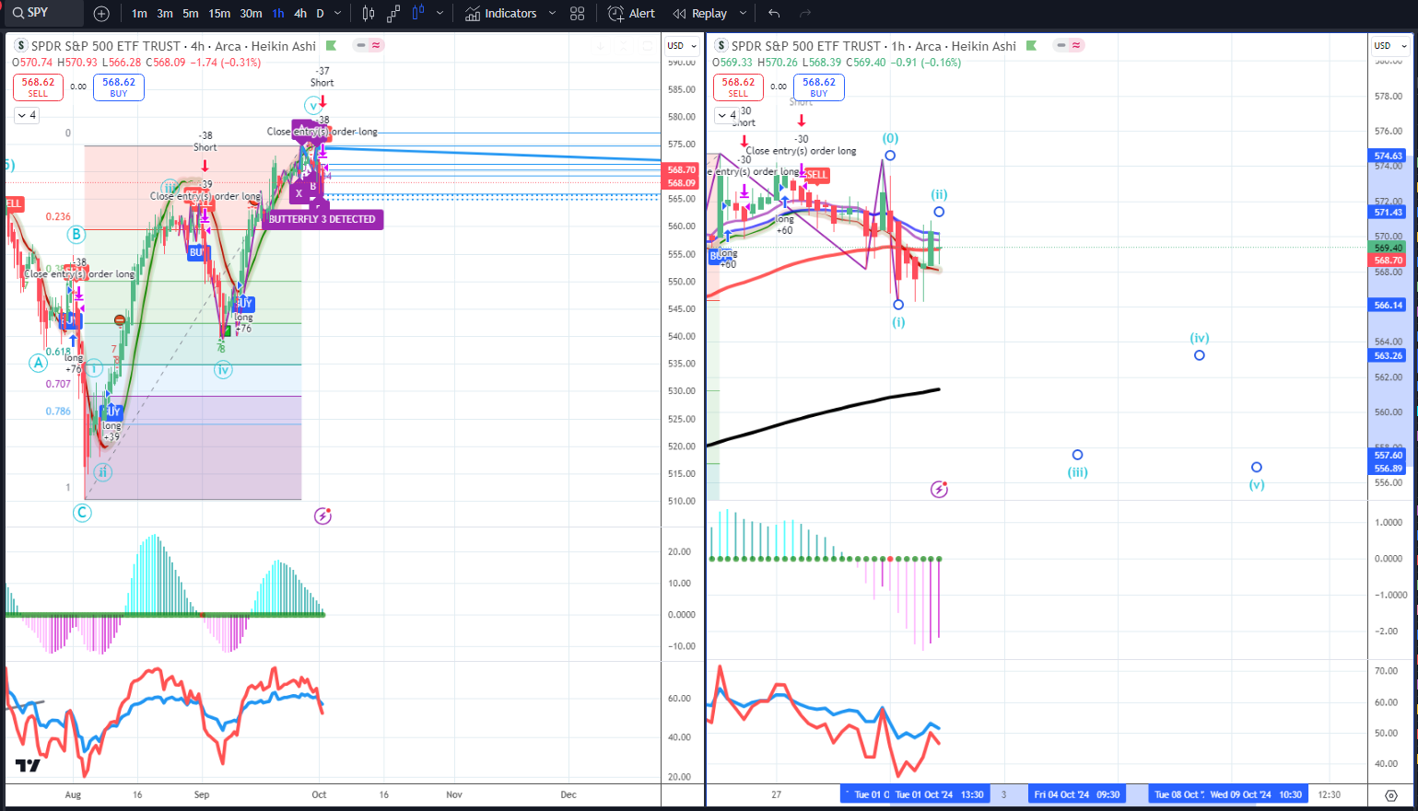Click the green market-open flag on 4h chart
Screen dimensions: 1418x811
pyautogui.click(x=331, y=46)
